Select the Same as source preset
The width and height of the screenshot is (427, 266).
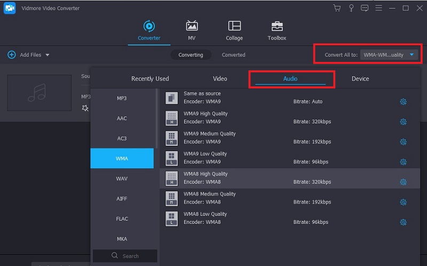pos(289,98)
